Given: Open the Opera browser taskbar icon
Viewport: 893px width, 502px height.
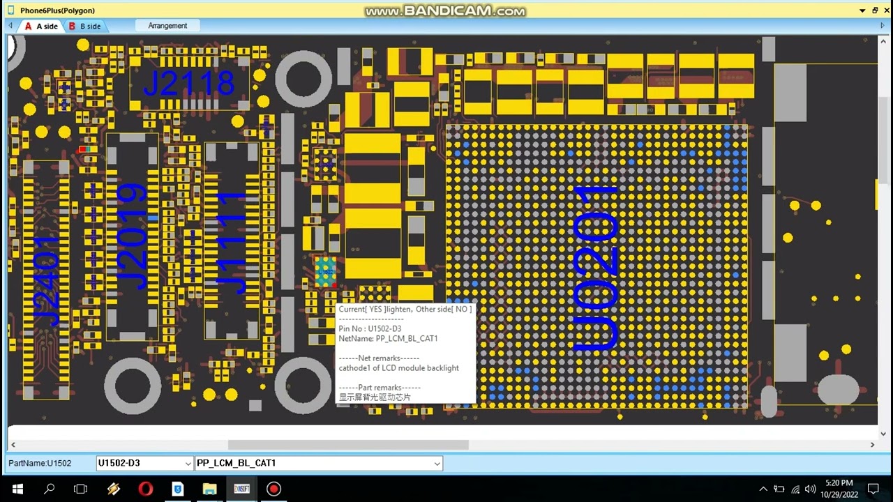Looking at the screenshot, I should [x=145, y=489].
